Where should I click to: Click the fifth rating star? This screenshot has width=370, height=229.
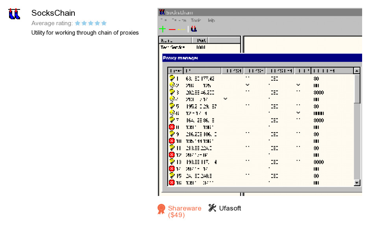[104, 23]
